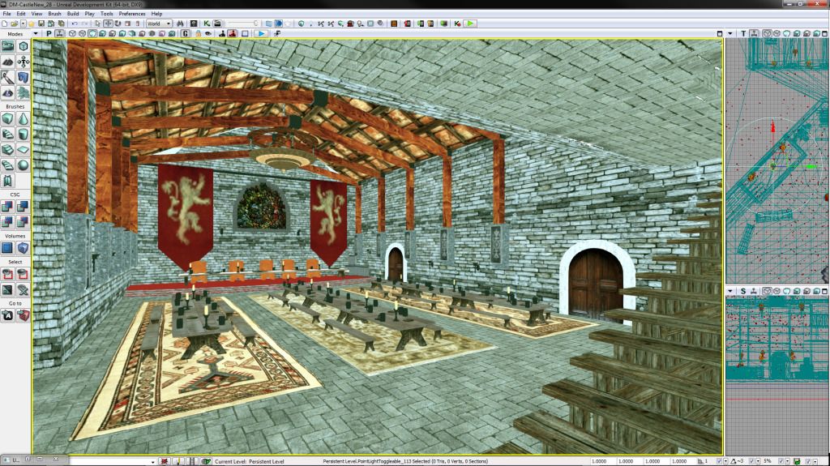Open the Edit menu
Image resolution: width=830 pixels, height=466 pixels.
point(21,14)
